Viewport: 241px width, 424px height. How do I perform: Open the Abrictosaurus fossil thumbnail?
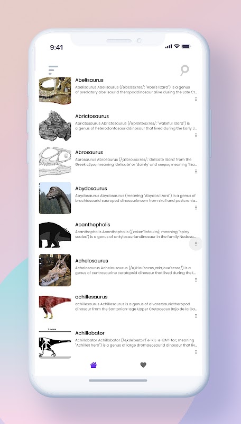point(55,126)
